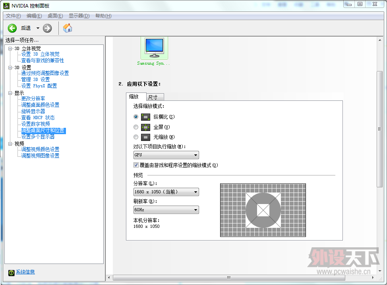This screenshot has height=285, width=387.
Task: Close the NVIDIA control panel window
Action: click(x=375, y=4)
